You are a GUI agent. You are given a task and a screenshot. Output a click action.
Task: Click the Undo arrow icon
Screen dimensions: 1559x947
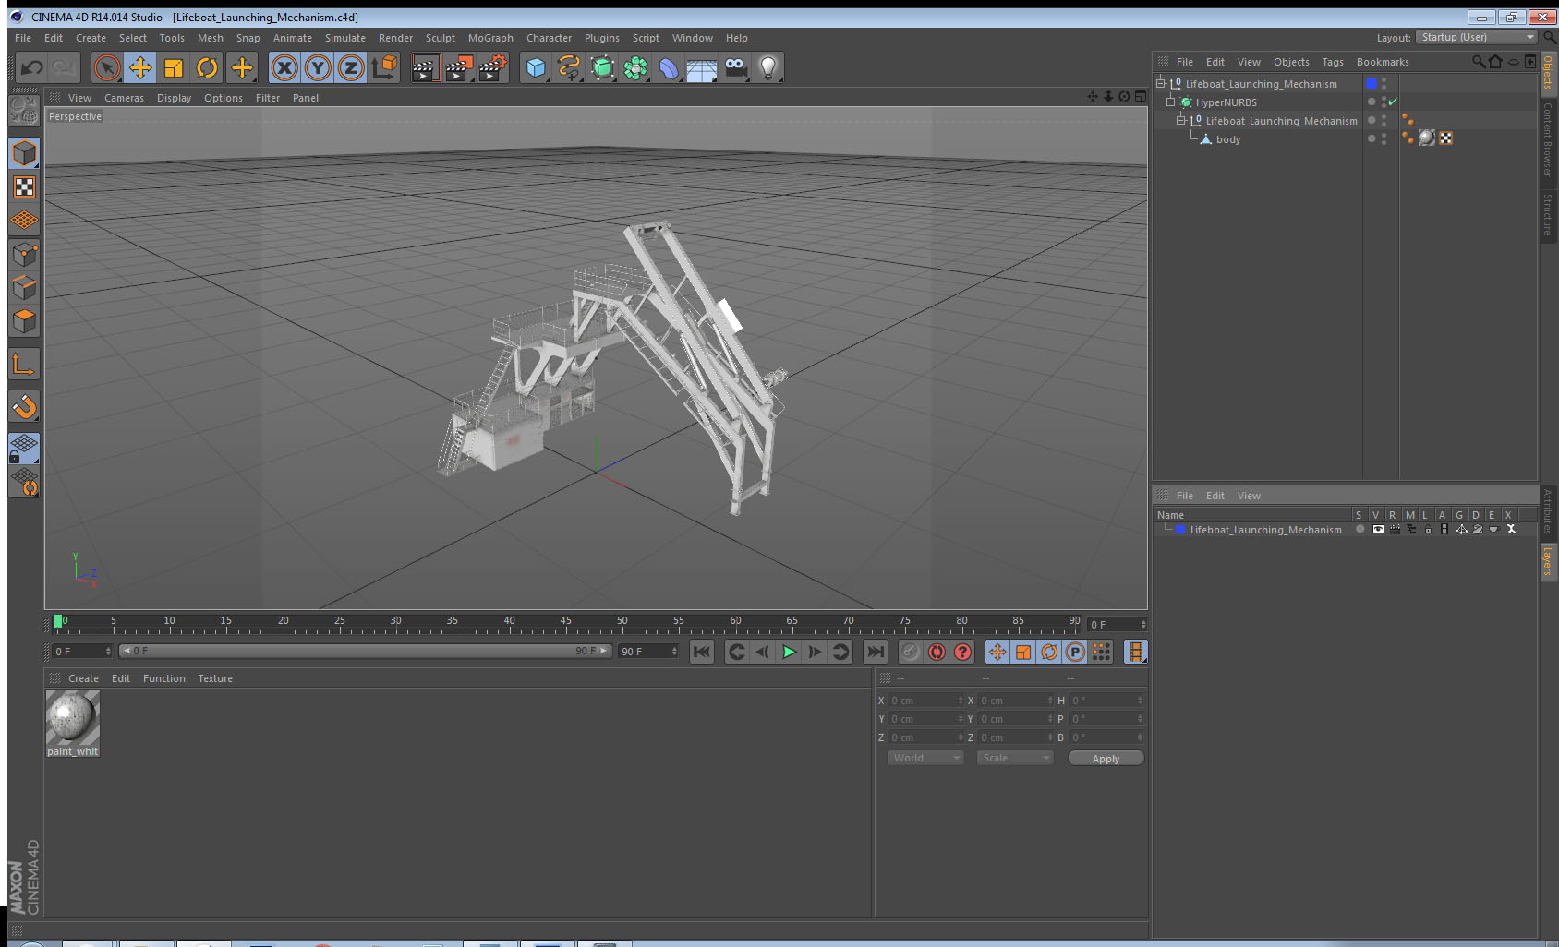(32, 67)
